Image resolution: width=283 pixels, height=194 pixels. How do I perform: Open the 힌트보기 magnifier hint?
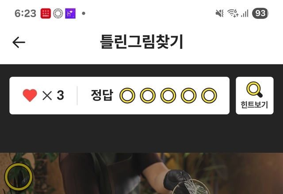click(255, 96)
